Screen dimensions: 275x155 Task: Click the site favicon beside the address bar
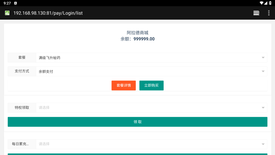[7, 13]
